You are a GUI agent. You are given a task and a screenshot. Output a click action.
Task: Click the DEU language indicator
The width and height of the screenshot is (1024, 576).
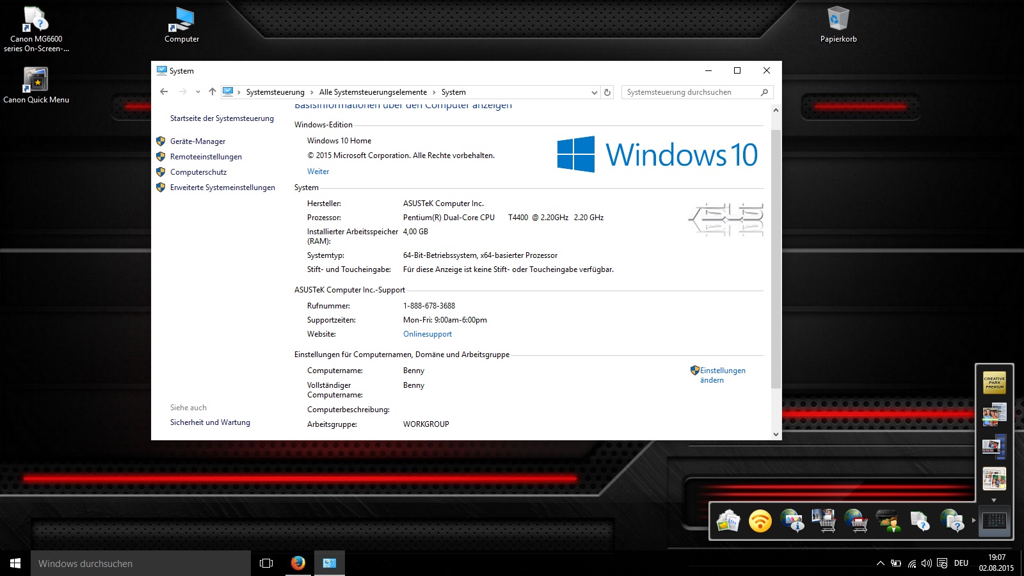pyautogui.click(x=961, y=563)
